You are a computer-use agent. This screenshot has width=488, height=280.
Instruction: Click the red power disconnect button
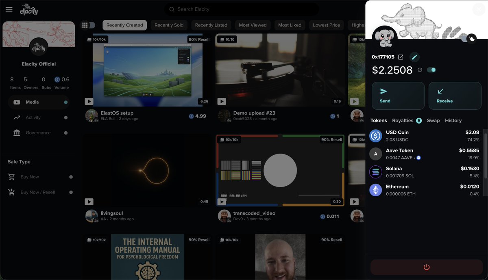pyautogui.click(x=426, y=267)
